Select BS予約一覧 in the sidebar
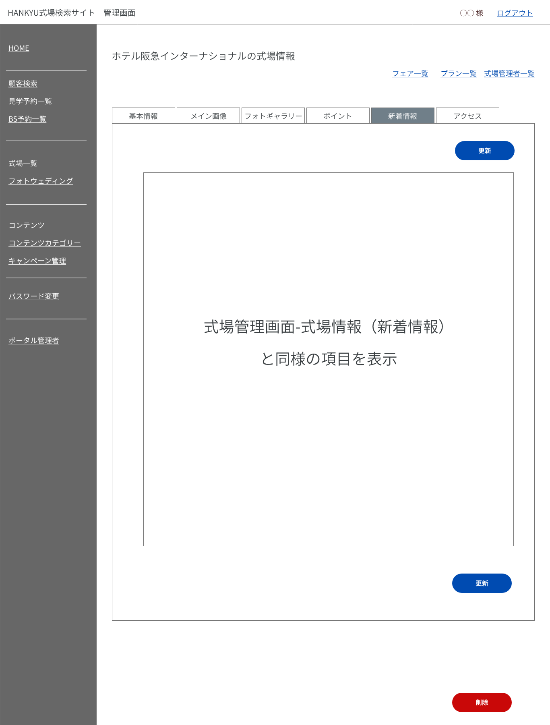 (27, 119)
